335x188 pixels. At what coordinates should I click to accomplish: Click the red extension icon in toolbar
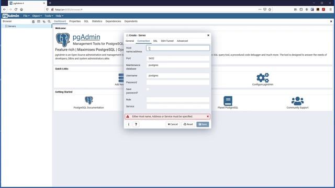click(323, 9)
